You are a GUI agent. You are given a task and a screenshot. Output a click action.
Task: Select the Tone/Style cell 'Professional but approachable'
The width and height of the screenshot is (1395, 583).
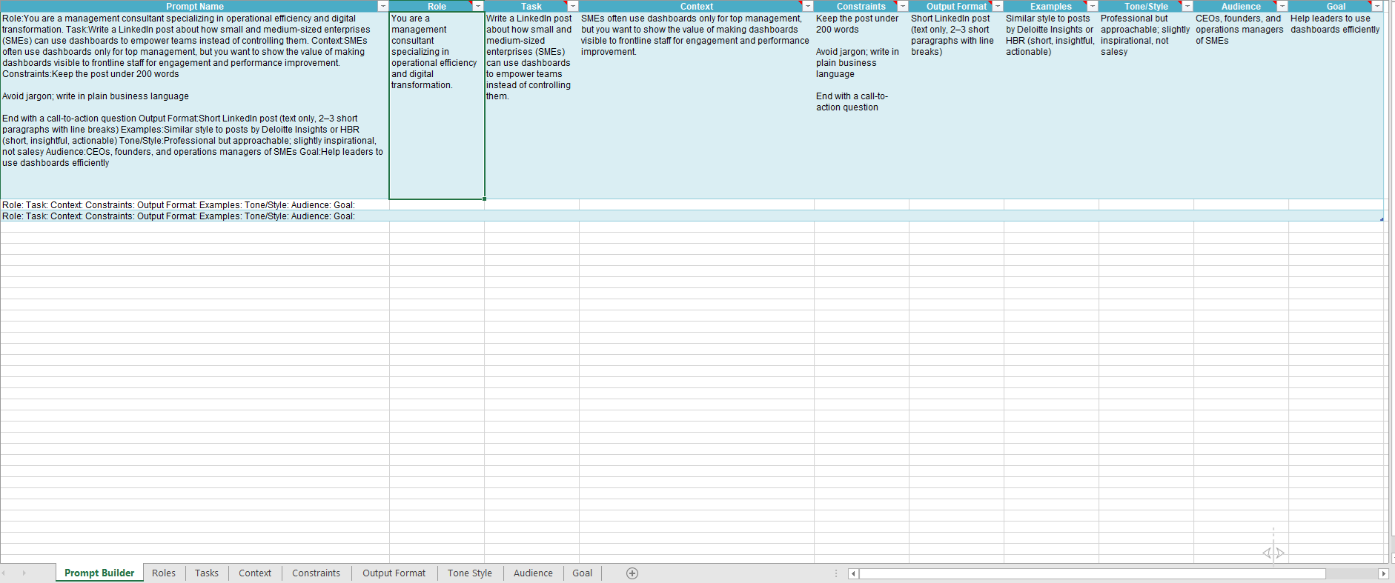(1146, 105)
